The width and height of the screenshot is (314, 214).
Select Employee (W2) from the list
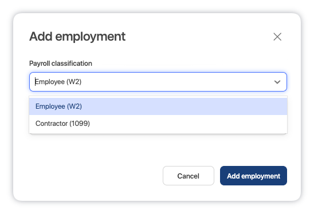coord(158,106)
